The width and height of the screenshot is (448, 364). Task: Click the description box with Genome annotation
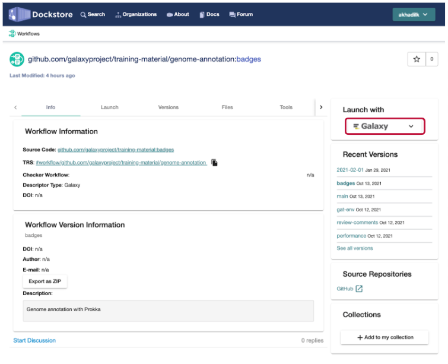click(169, 311)
